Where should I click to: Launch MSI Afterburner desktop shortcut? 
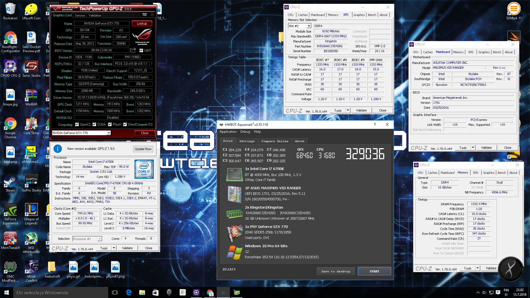click(x=31, y=243)
